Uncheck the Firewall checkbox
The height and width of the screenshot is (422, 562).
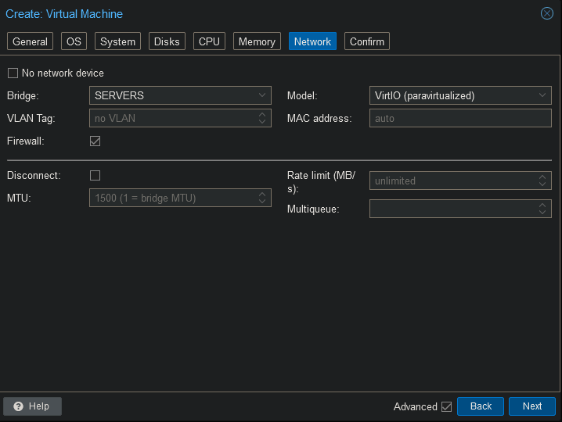(95, 141)
